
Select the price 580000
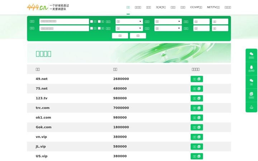tap(120, 147)
